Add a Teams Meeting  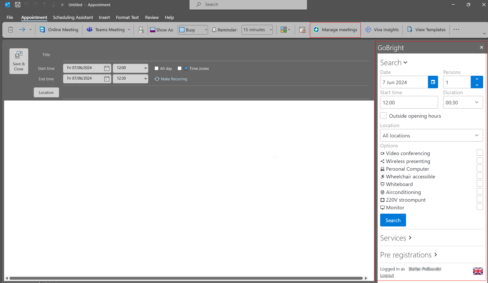106,30
